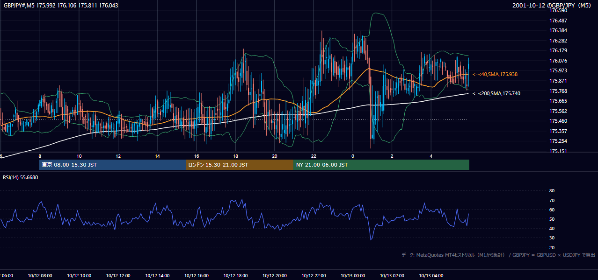Image resolution: width=598 pixels, height=280 pixels.
Task: Click RSI scale value 80
Action: click(552, 191)
